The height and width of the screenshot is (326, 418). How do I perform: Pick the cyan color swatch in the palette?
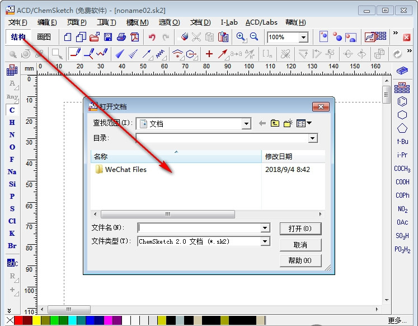coord(72,320)
